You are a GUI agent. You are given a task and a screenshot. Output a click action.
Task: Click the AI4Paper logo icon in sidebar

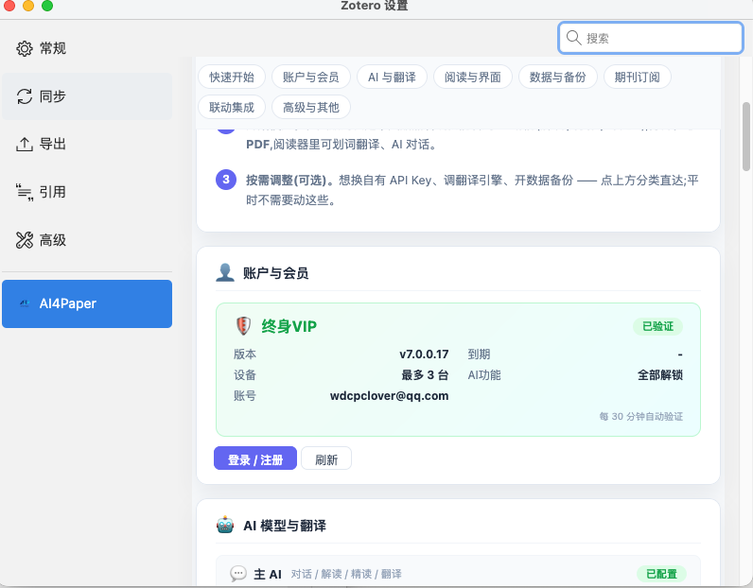pyautogui.click(x=25, y=303)
